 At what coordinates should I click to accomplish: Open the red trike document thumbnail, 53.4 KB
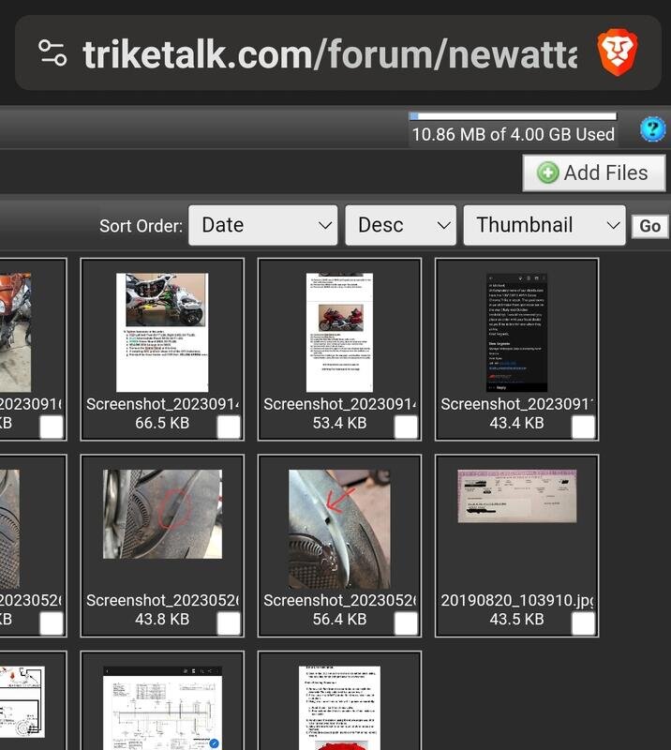point(339,333)
